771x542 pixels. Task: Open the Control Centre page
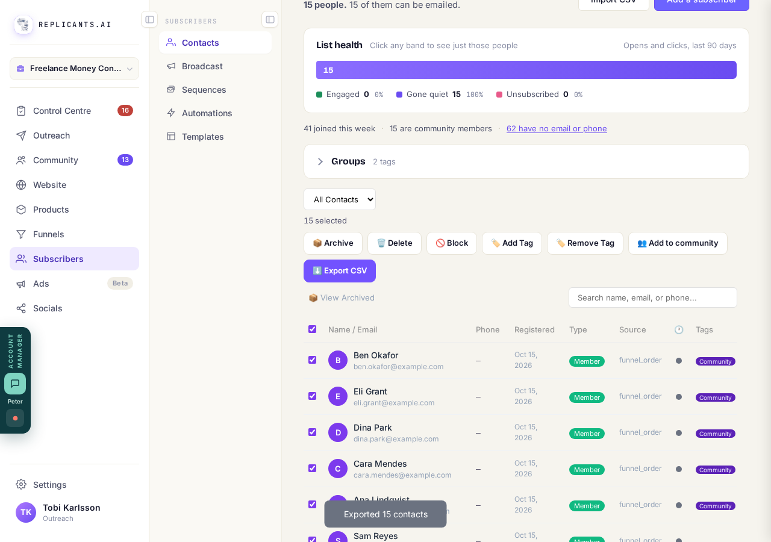[74, 111]
